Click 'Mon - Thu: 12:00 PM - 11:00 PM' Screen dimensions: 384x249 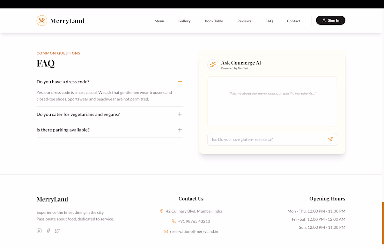tap(316, 211)
